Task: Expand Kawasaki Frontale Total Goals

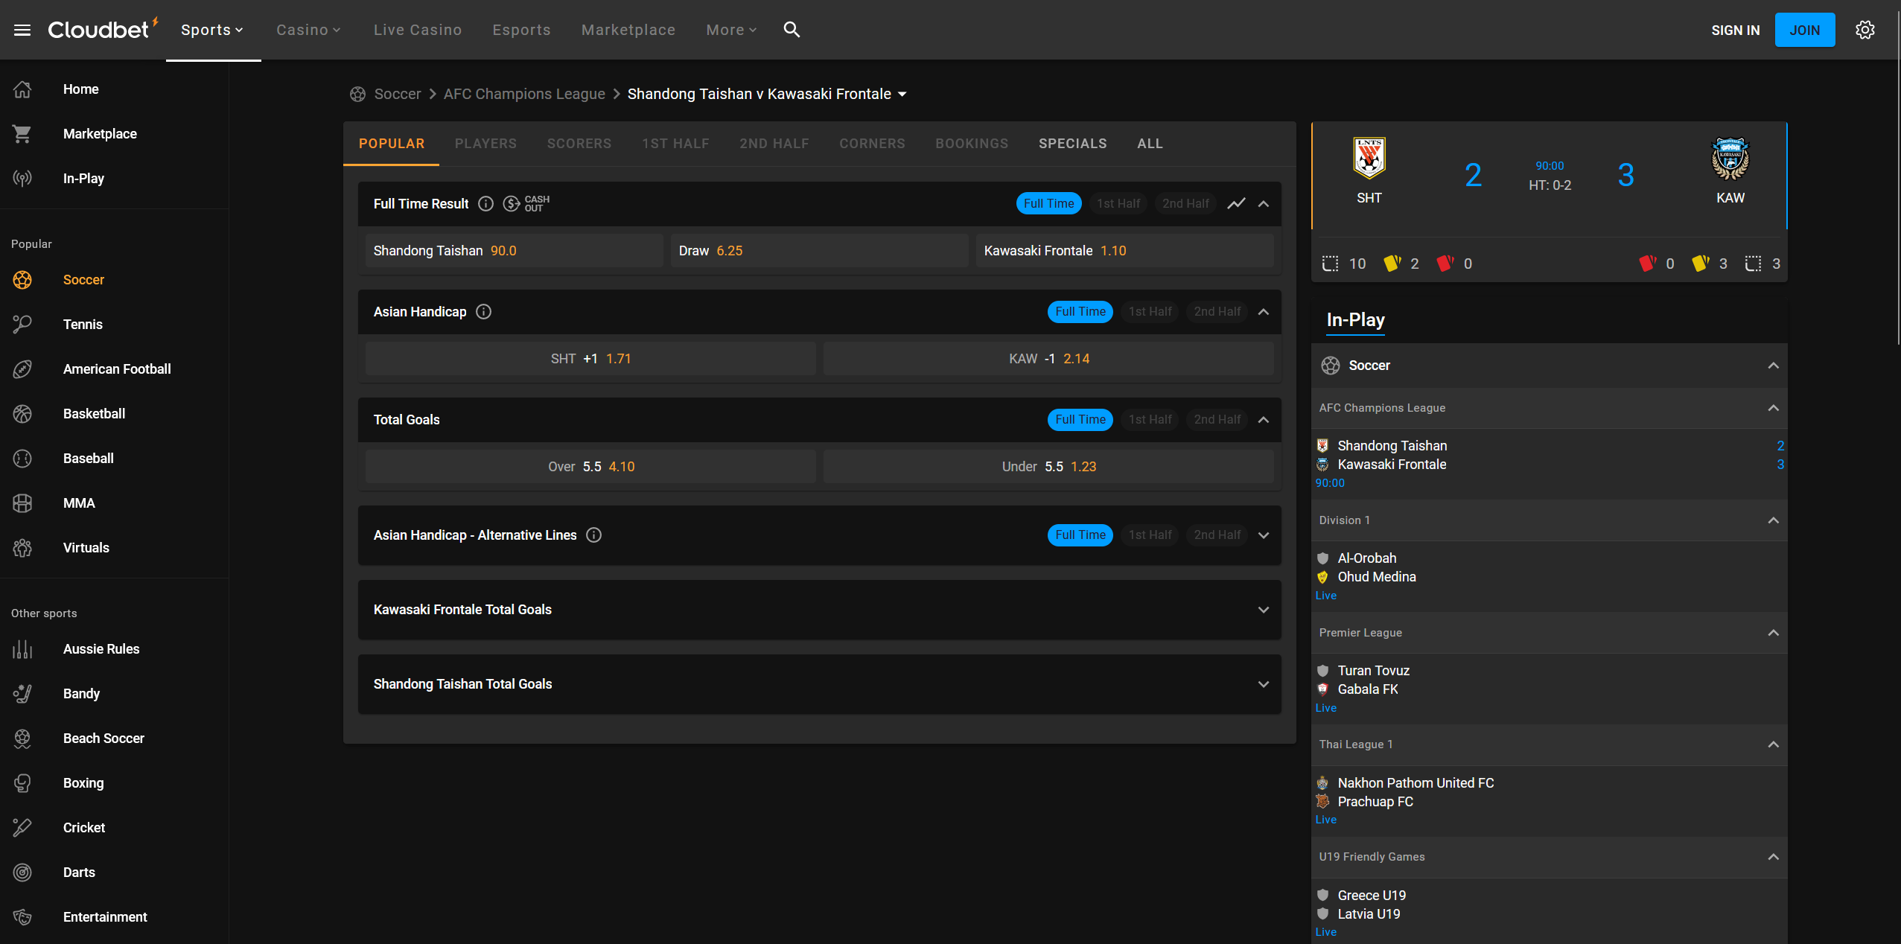Action: coord(1264,610)
